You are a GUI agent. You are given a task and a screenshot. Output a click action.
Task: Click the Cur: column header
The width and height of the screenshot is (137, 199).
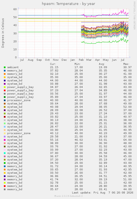point(53,64)
